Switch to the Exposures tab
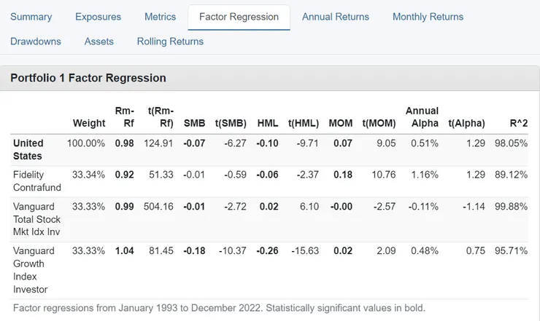 coord(98,17)
